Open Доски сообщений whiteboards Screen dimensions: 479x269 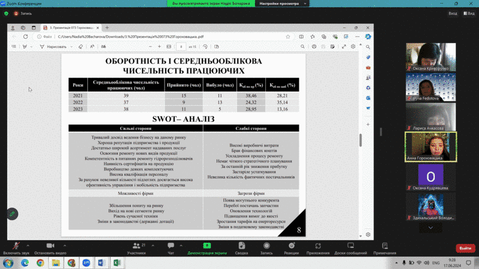click(351, 247)
